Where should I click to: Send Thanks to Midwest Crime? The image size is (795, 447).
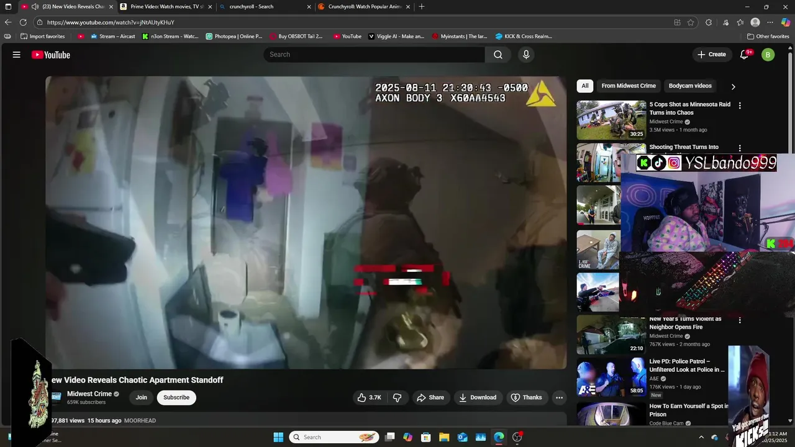(526, 397)
